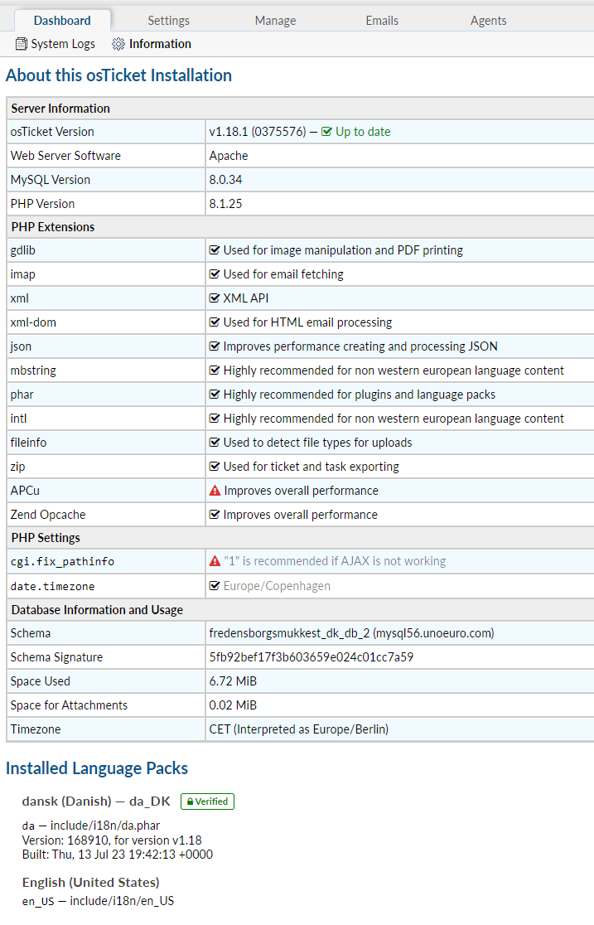The height and width of the screenshot is (925, 594).
Task: Click the Up to date link
Action: tap(363, 132)
